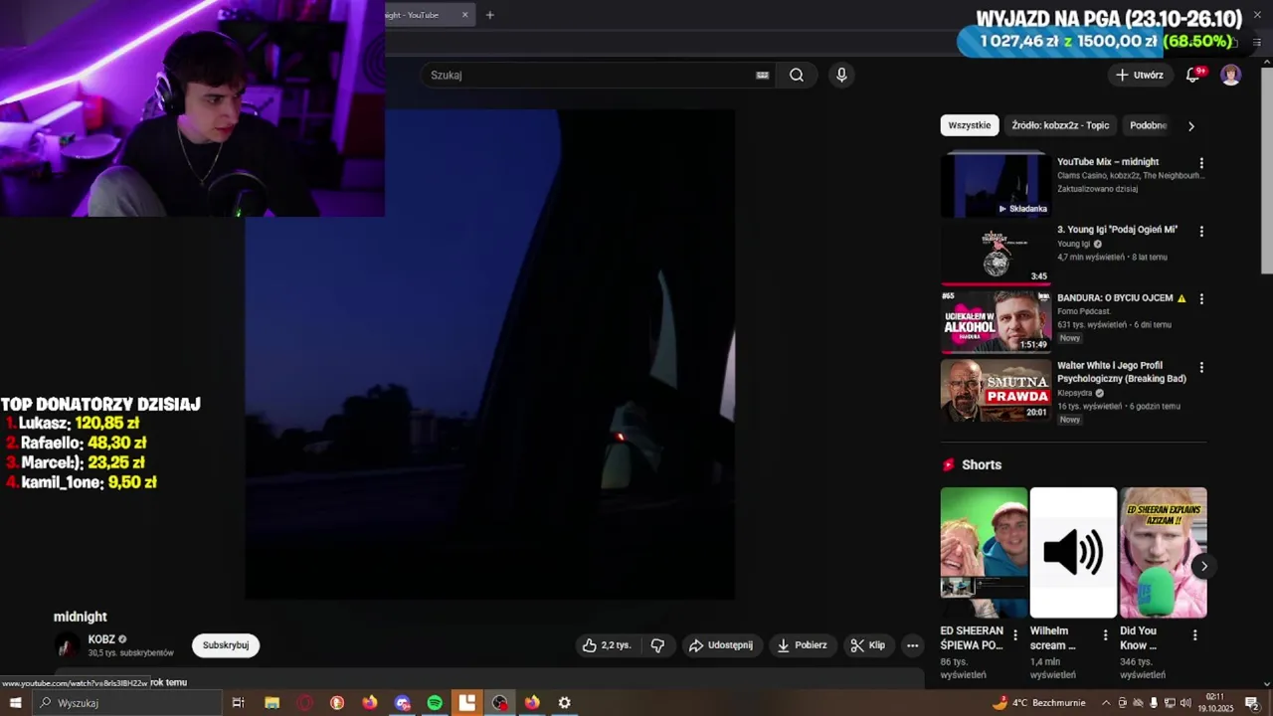1273x716 pixels.
Task: Click Udostępnij to share the video
Action: pyautogui.click(x=721, y=645)
